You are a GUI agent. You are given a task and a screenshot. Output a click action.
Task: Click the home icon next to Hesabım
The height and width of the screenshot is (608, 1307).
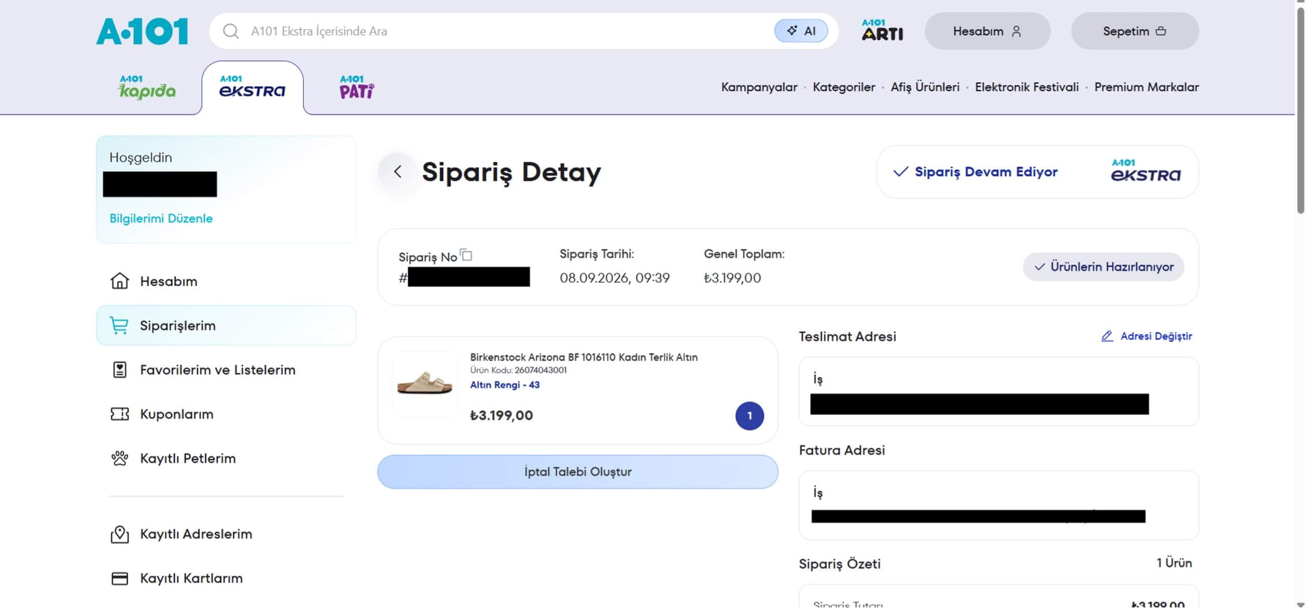(x=119, y=281)
